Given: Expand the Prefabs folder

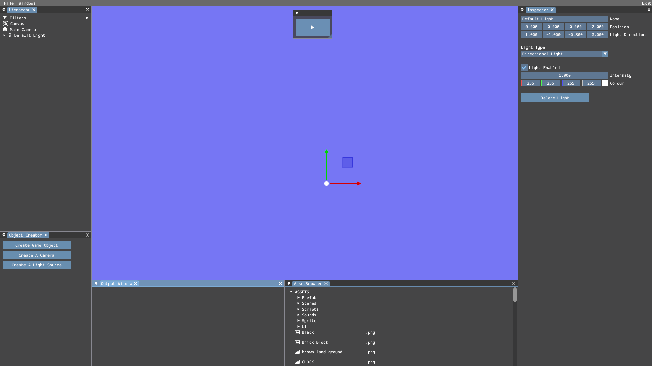Looking at the screenshot, I should click(x=298, y=297).
